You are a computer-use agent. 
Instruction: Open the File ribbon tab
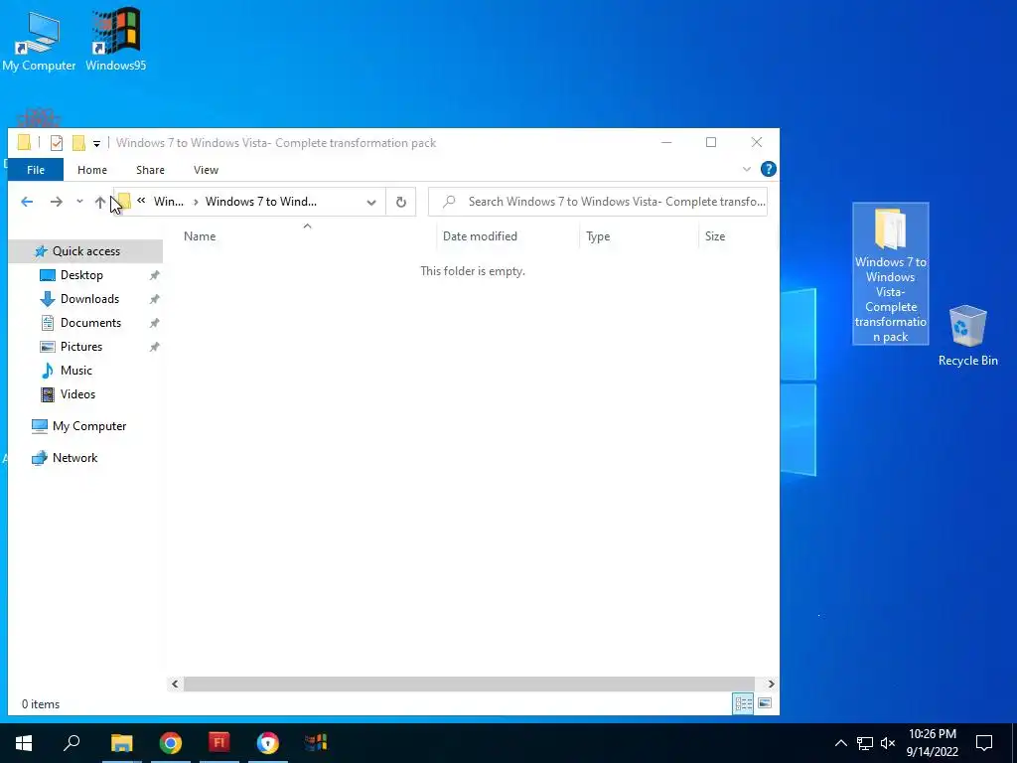[36, 170]
